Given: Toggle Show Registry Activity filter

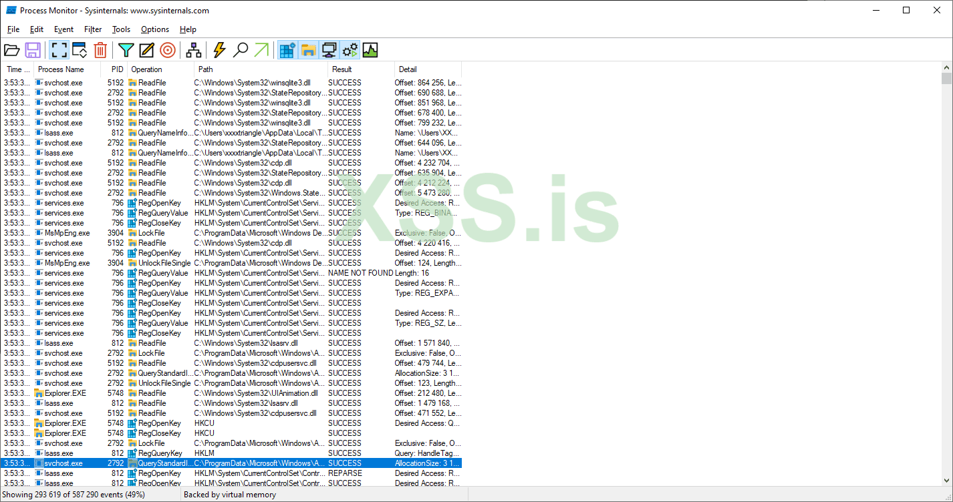Looking at the screenshot, I should [x=287, y=50].
